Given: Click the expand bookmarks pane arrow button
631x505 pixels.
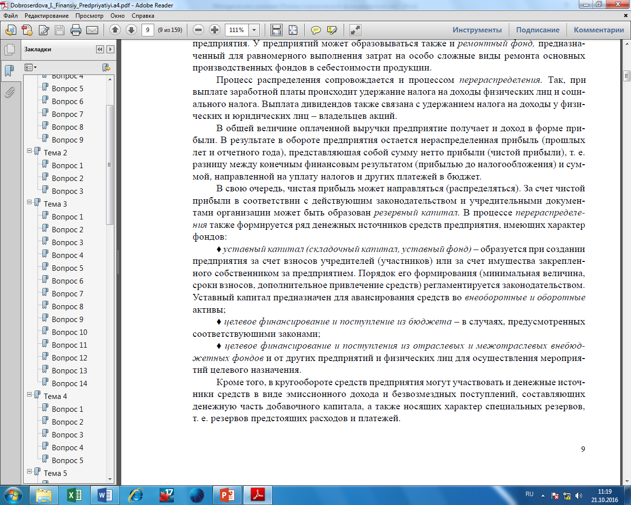Looking at the screenshot, I should click(x=110, y=49).
